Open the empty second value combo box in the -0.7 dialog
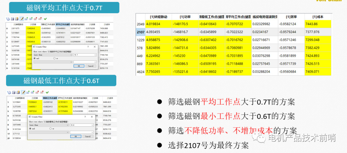Screen dimensions: 347x153 click(x=85, y=62)
